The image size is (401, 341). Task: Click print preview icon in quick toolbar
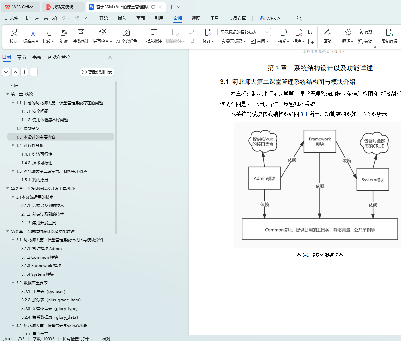[x=54, y=18]
